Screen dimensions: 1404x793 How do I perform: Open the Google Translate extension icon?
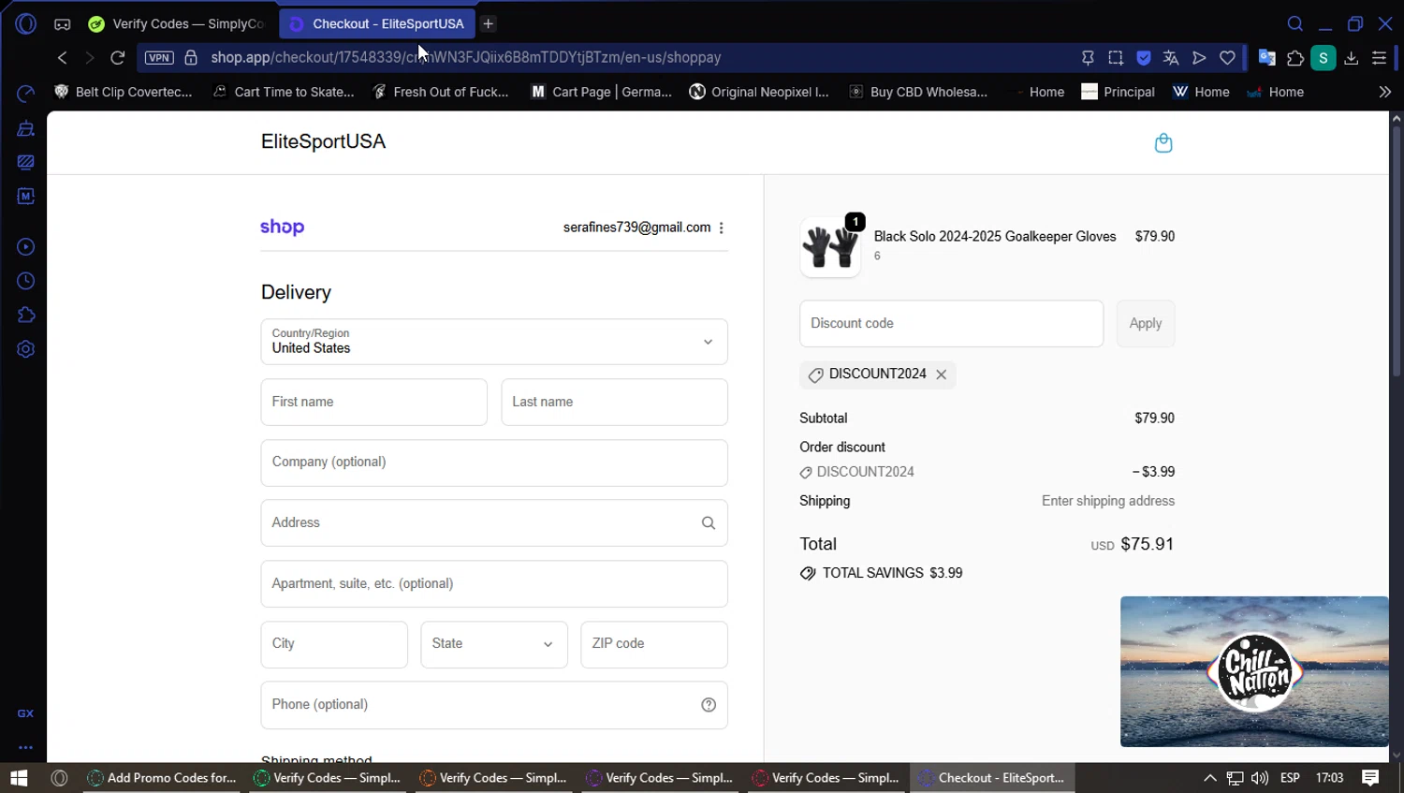tap(1267, 58)
